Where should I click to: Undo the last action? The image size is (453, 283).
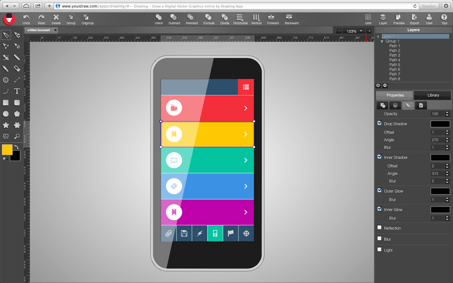coord(26,19)
